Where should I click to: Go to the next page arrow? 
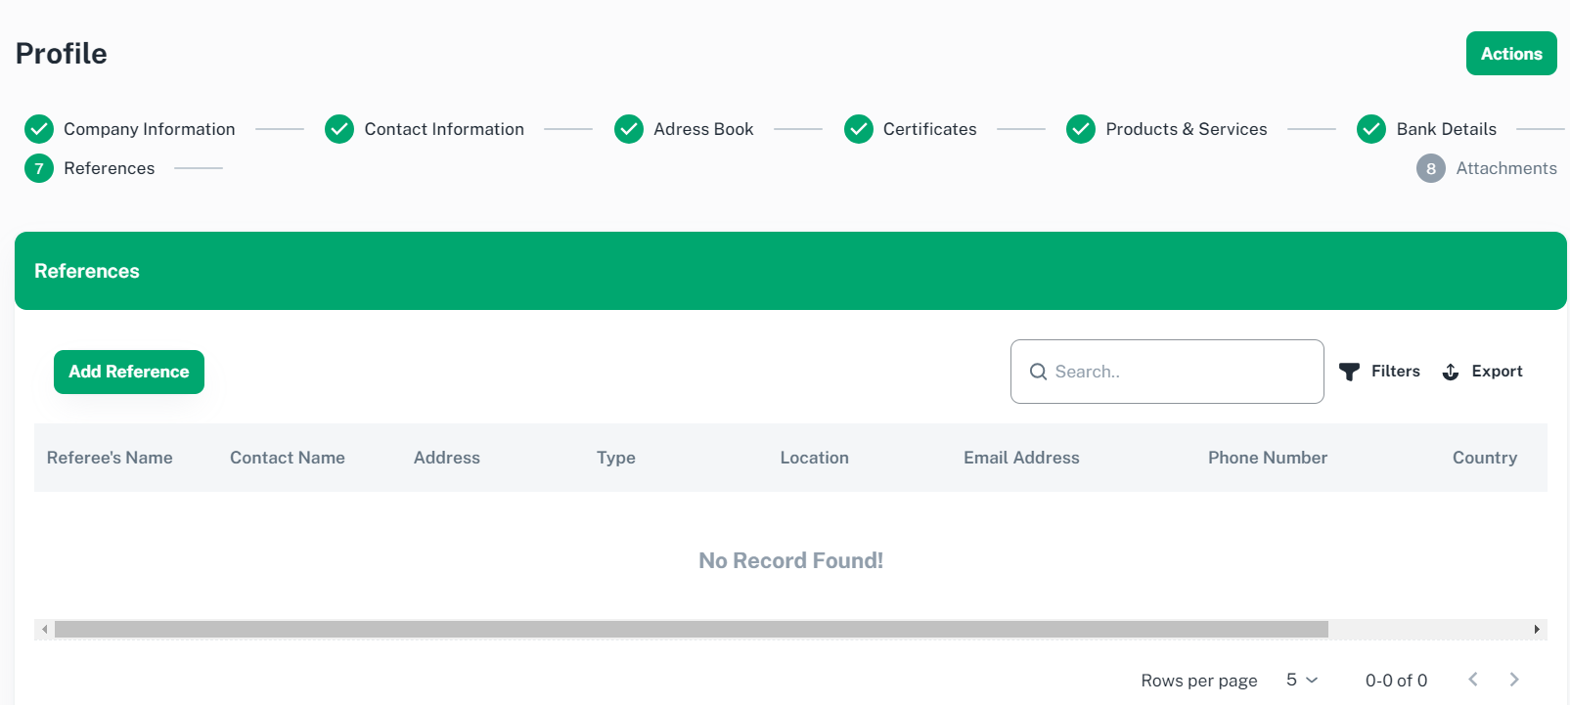(x=1514, y=680)
